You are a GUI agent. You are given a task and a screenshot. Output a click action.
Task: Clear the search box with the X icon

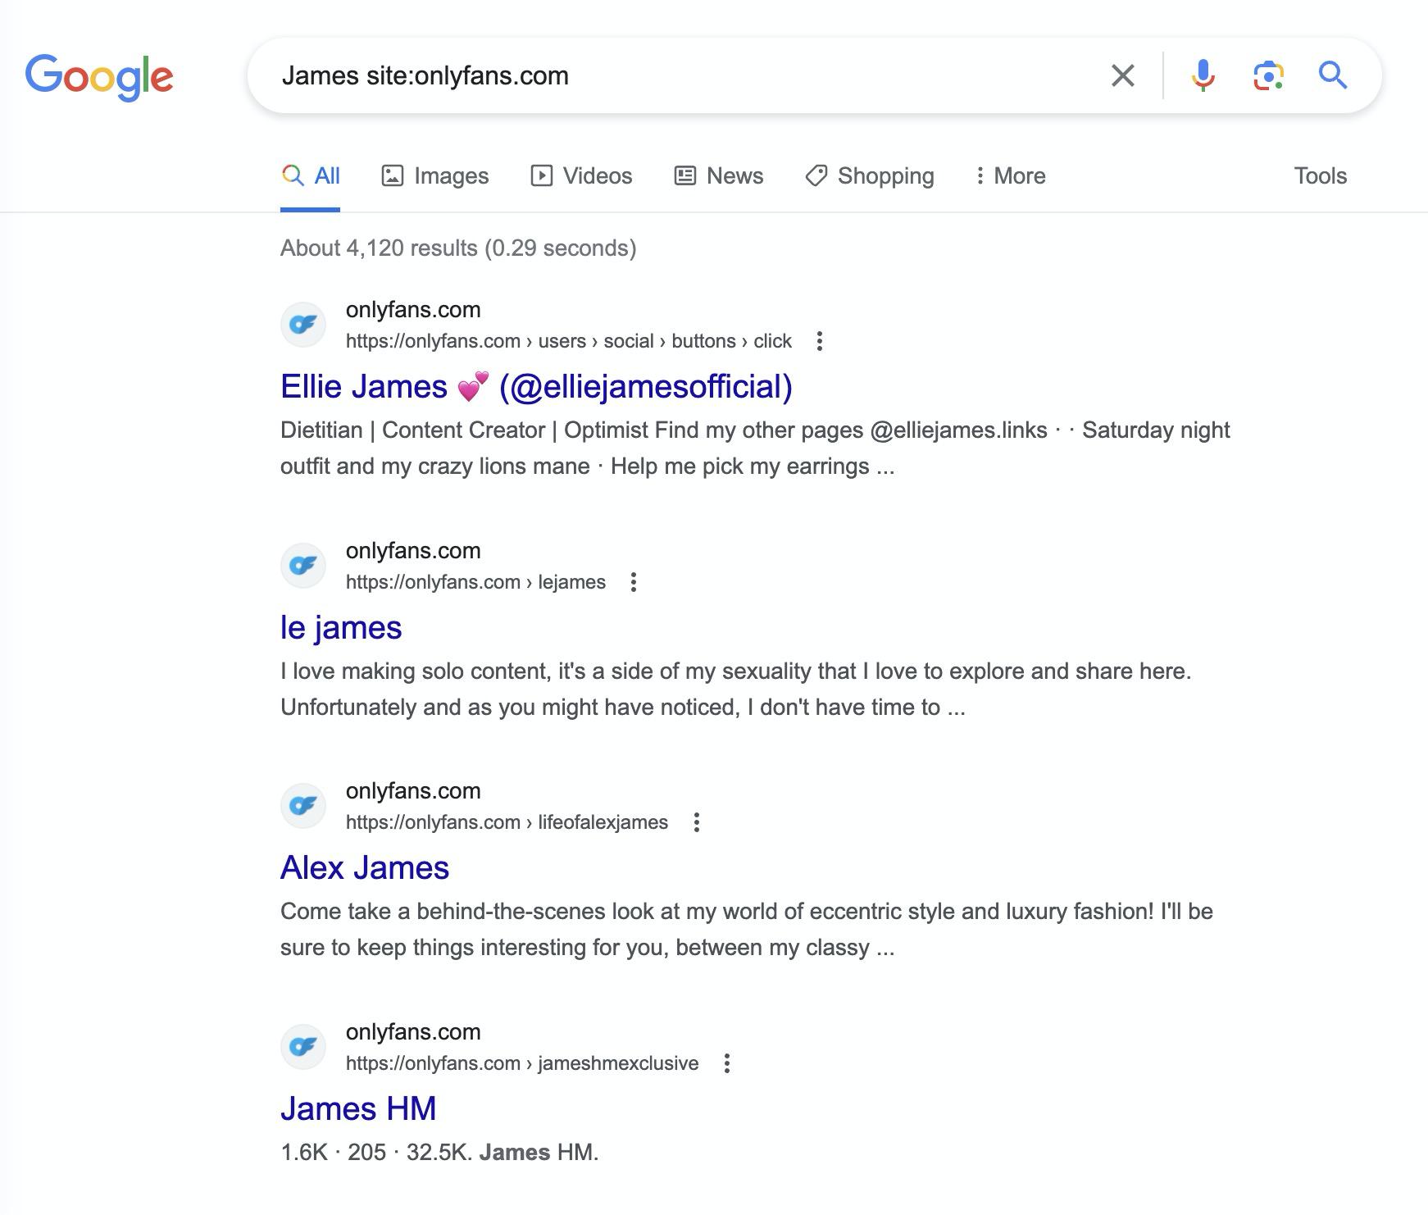[1122, 75]
